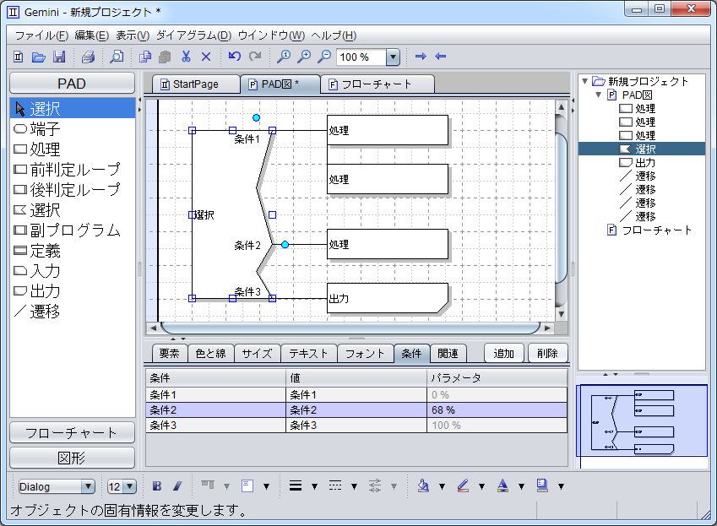
Task: Select the 後判定ループ tool
Action: click(x=73, y=190)
